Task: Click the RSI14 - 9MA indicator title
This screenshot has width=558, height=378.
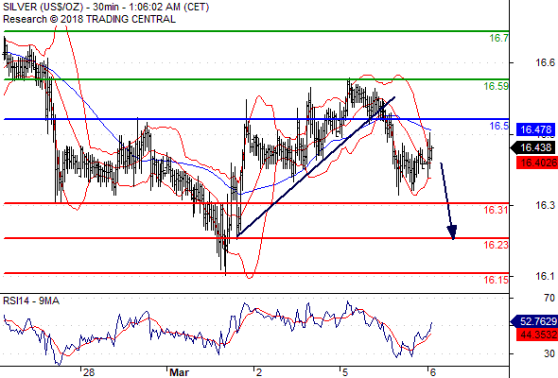Action: pyautogui.click(x=31, y=301)
